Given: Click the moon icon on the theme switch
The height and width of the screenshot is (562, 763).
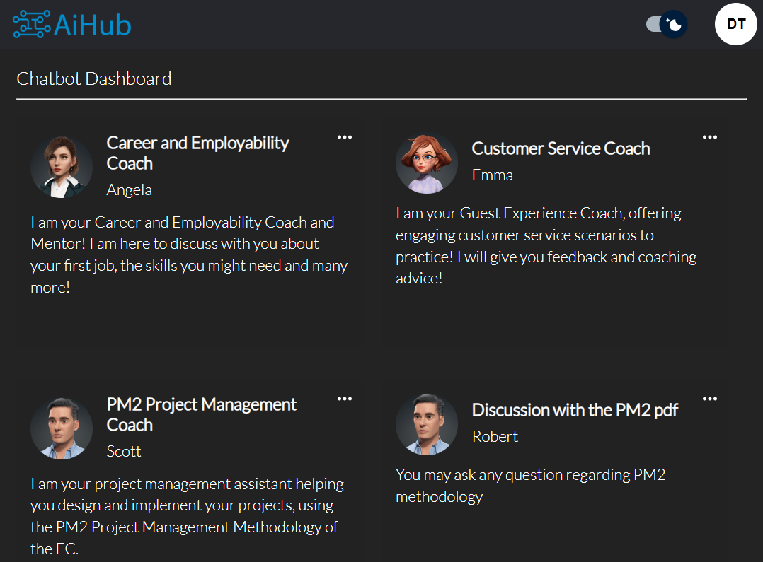Looking at the screenshot, I should point(674,24).
